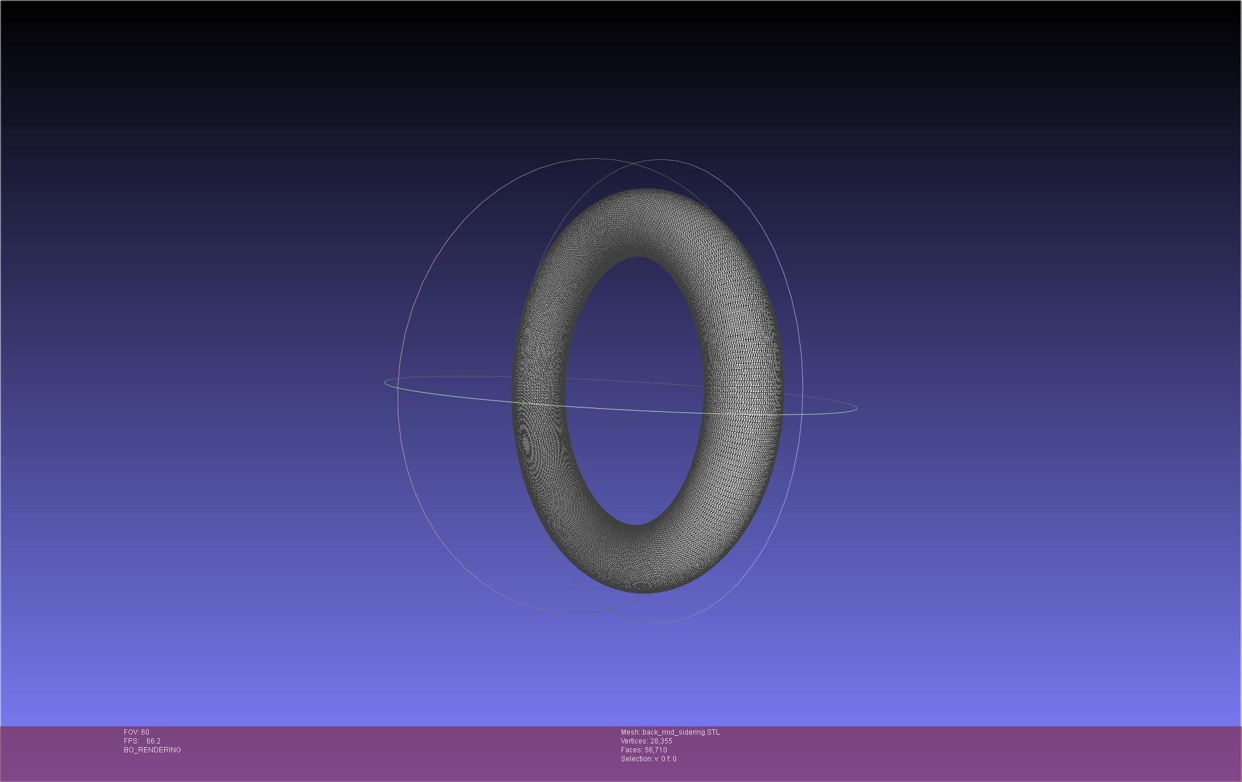Image resolution: width=1242 pixels, height=782 pixels.
Task: Click the Selection: v: 0 f: 0 text
Action: coord(648,759)
